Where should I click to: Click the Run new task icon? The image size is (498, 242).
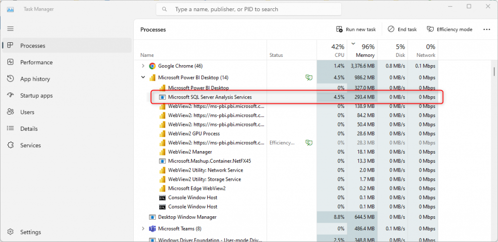[340, 30]
